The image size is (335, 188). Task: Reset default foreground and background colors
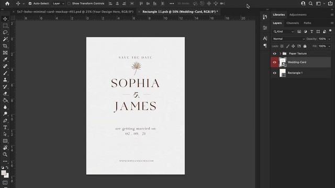(3, 168)
